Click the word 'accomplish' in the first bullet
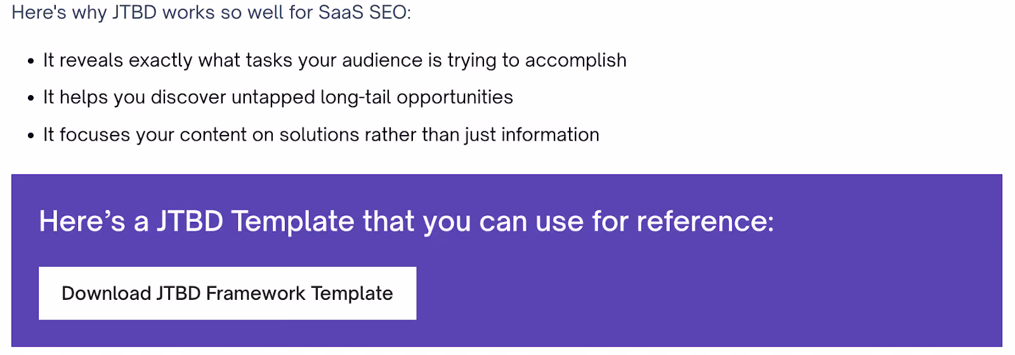The height and width of the screenshot is (355, 1015). [x=576, y=60]
